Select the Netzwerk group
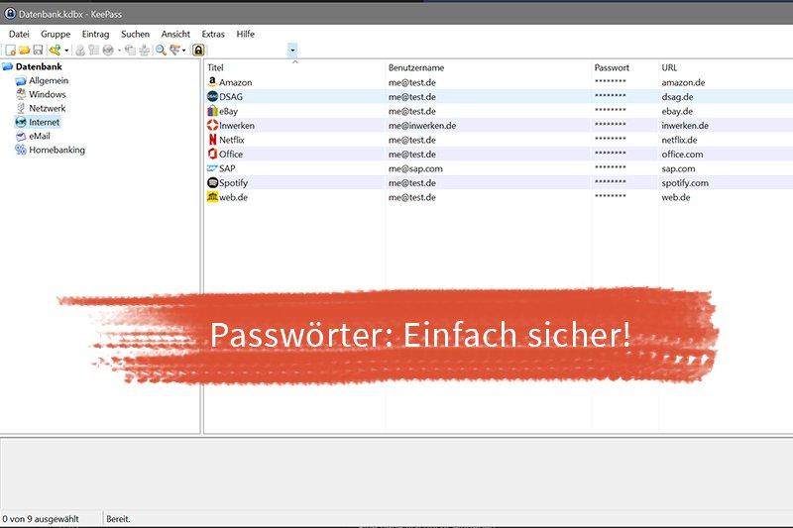 (47, 108)
